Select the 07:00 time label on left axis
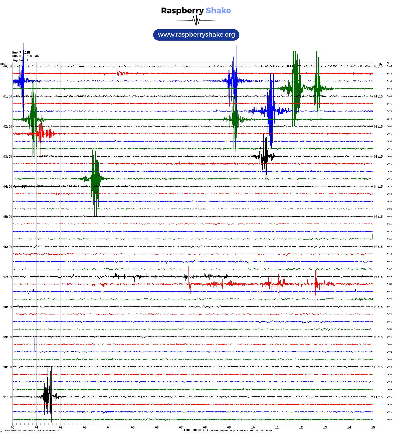 tap(8, 277)
